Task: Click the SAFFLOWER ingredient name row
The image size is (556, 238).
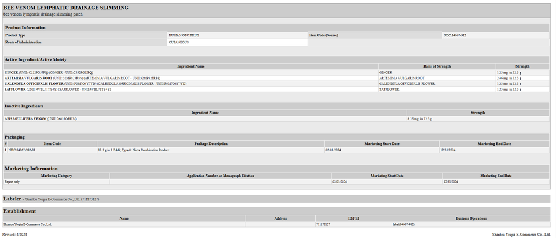Action: pos(15,90)
